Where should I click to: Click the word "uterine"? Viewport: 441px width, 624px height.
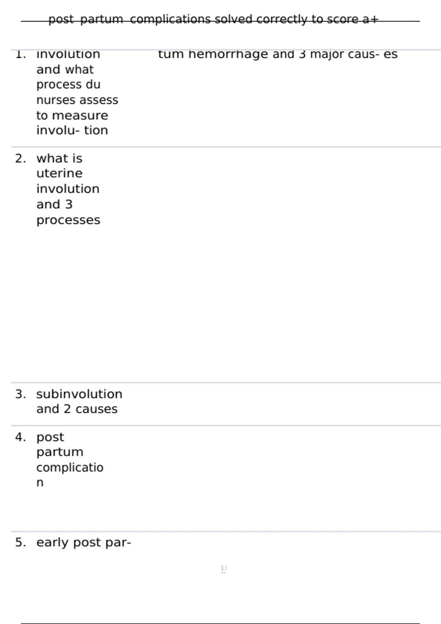(59, 173)
